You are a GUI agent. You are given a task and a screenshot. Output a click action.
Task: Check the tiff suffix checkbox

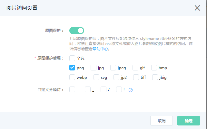[136, 77]
